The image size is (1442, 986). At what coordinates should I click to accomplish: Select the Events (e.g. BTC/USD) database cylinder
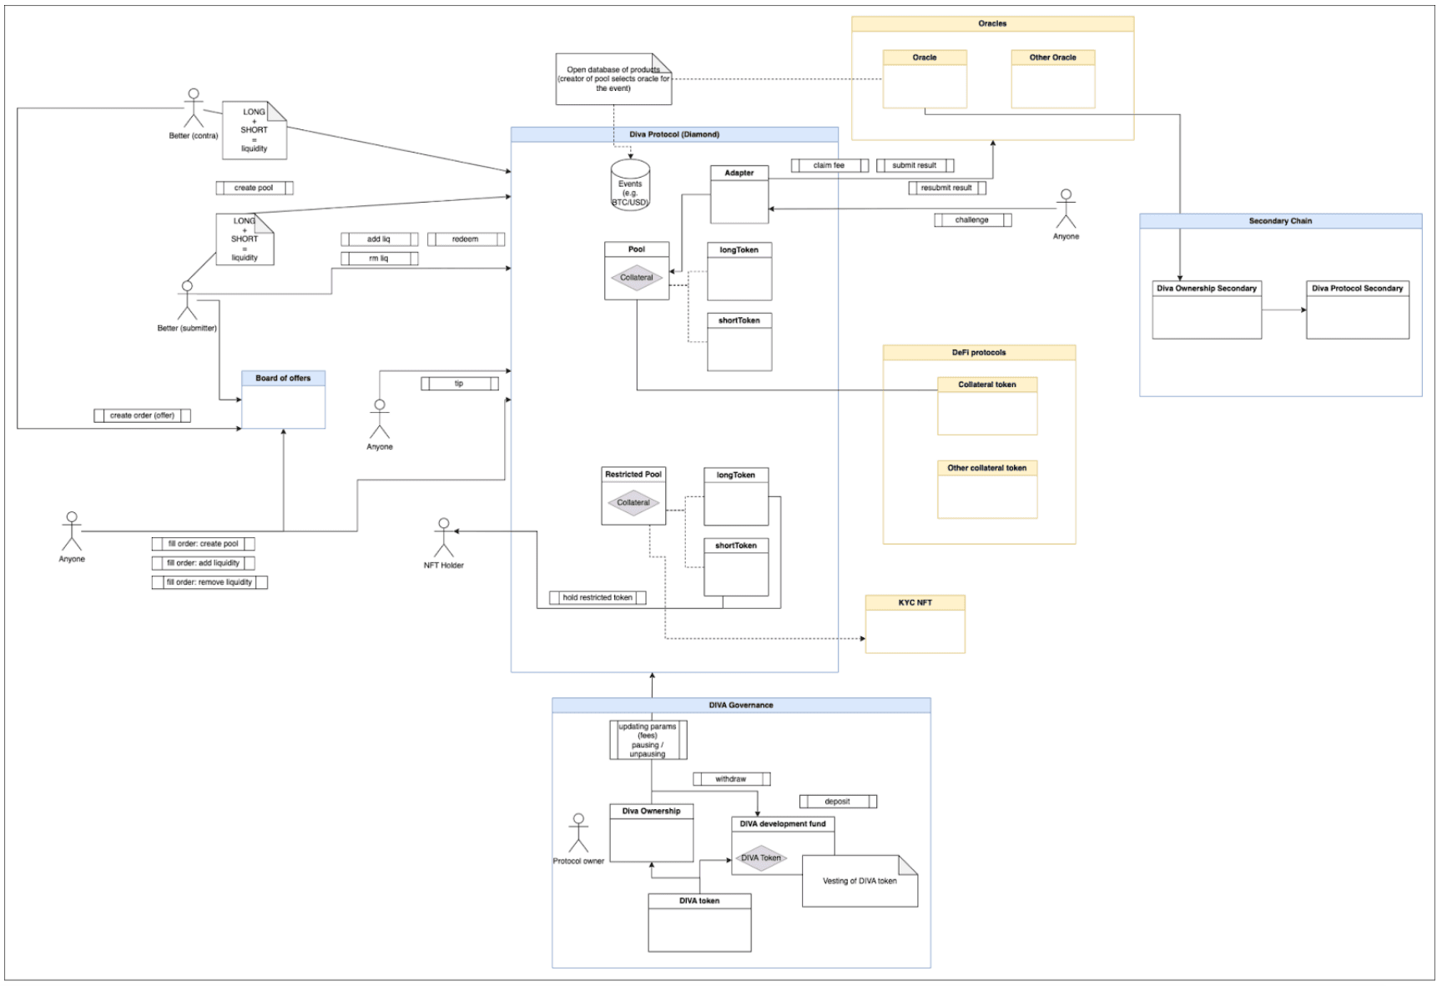(630, 185)
